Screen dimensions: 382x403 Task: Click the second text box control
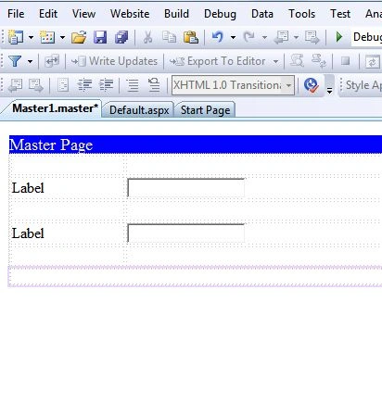185,233
